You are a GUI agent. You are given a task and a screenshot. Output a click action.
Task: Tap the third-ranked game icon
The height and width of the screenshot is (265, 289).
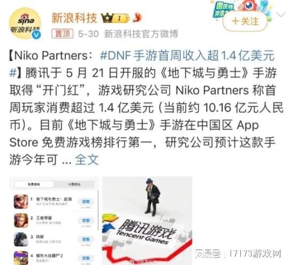(21, 239)
